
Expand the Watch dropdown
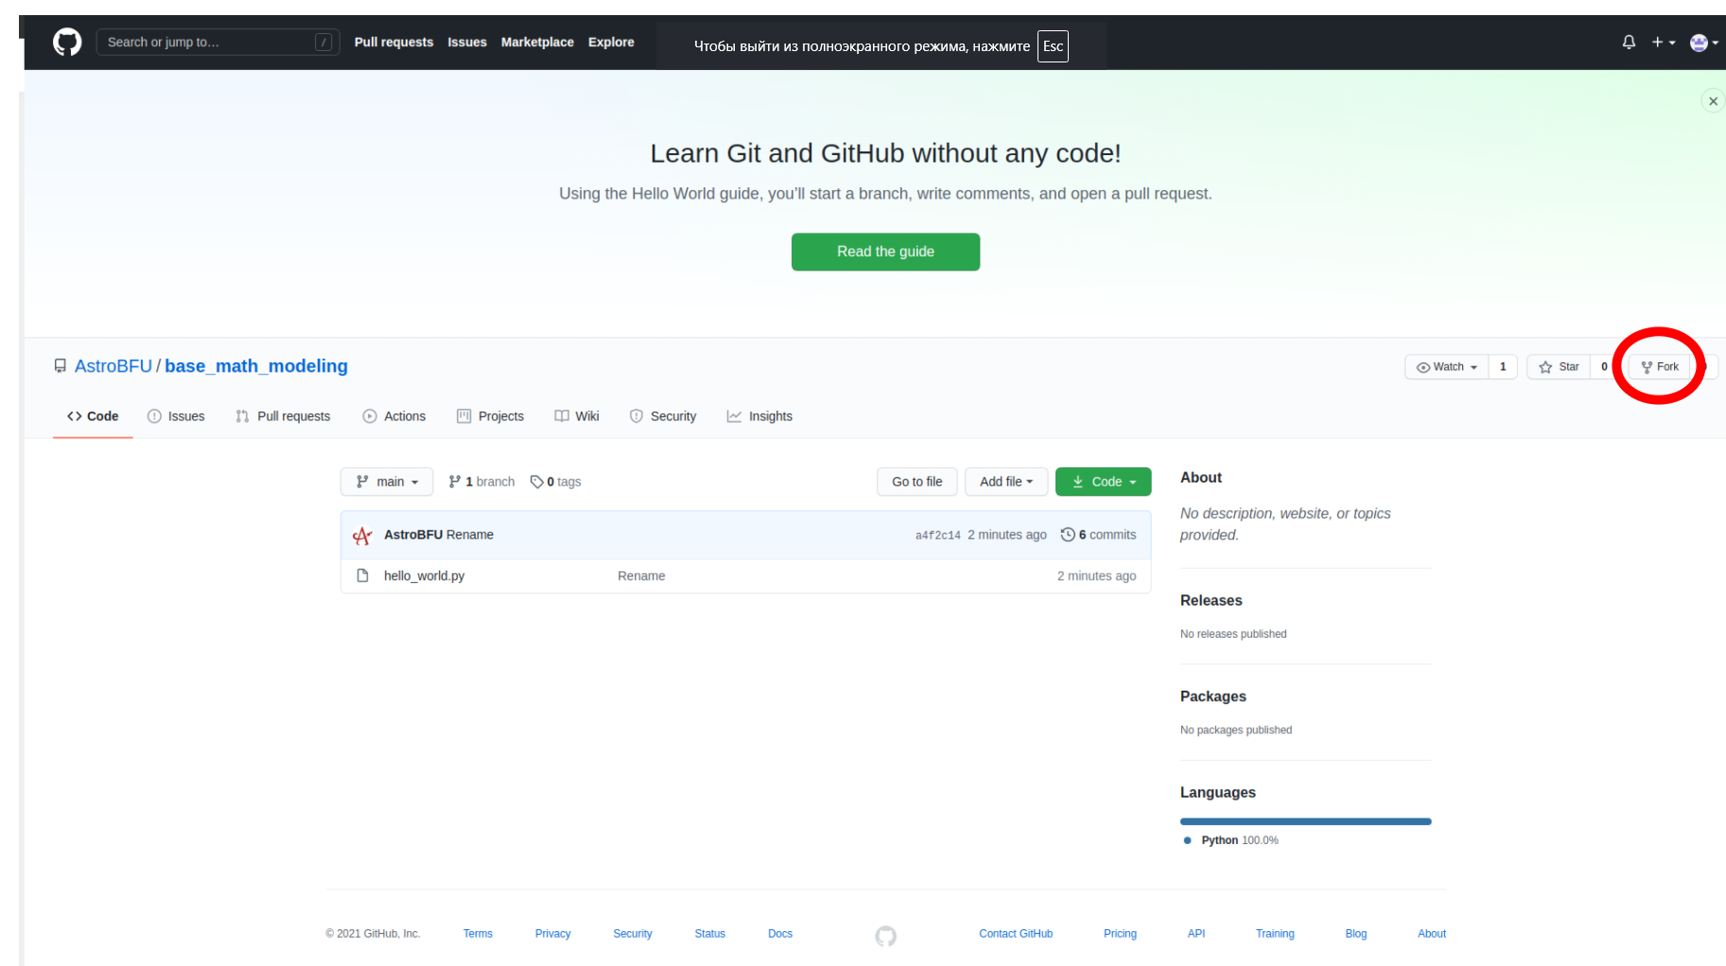point(1447,367)
